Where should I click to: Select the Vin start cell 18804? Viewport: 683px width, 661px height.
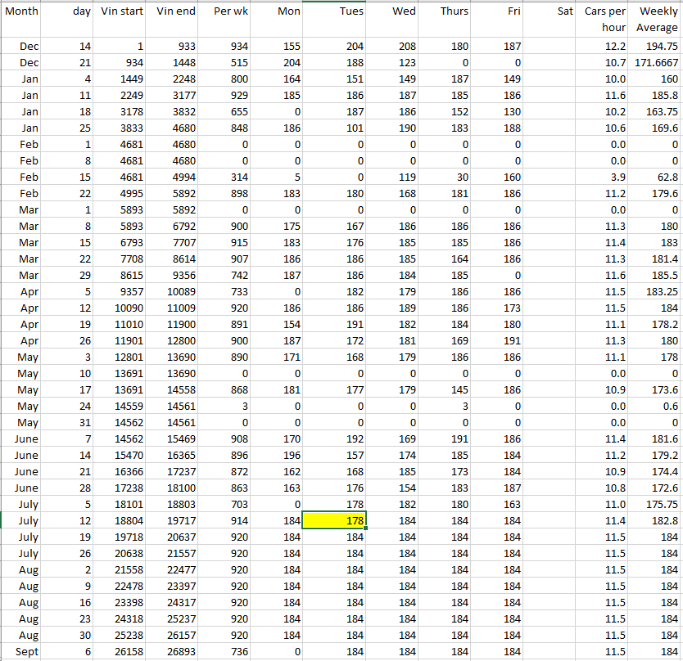(121, 520)
